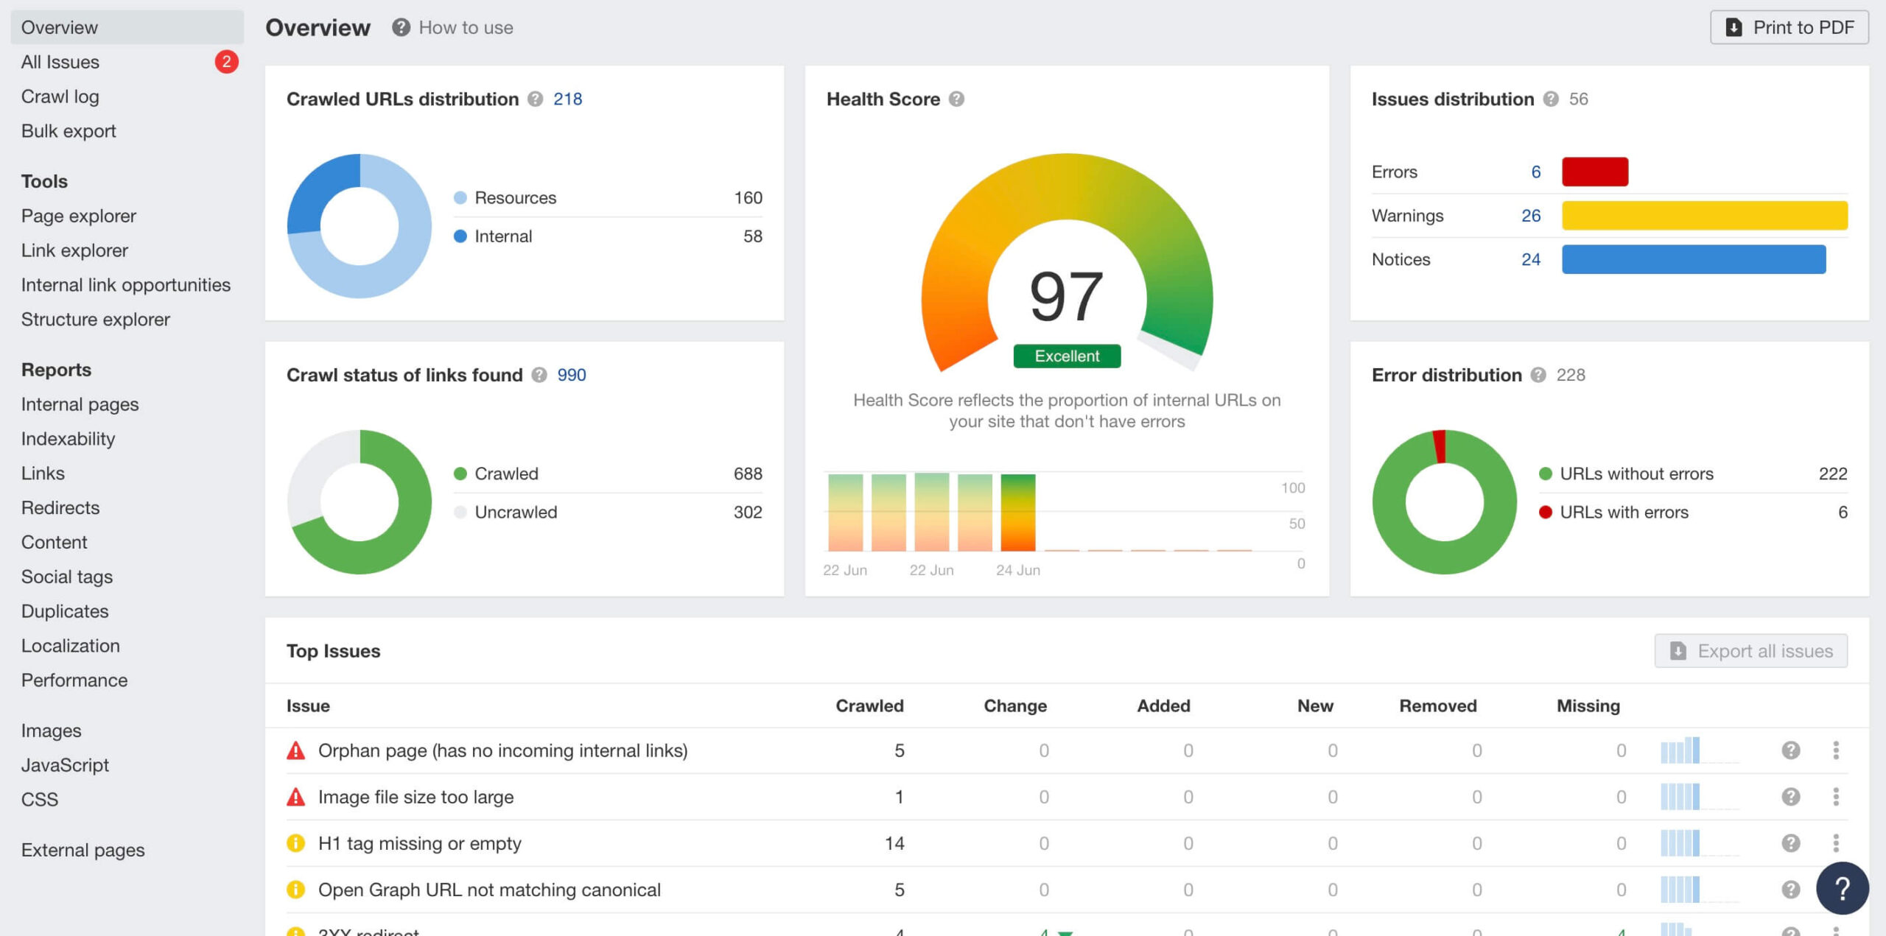Open the Indexability report
The image size is (1886, 936).
(69, 439)
